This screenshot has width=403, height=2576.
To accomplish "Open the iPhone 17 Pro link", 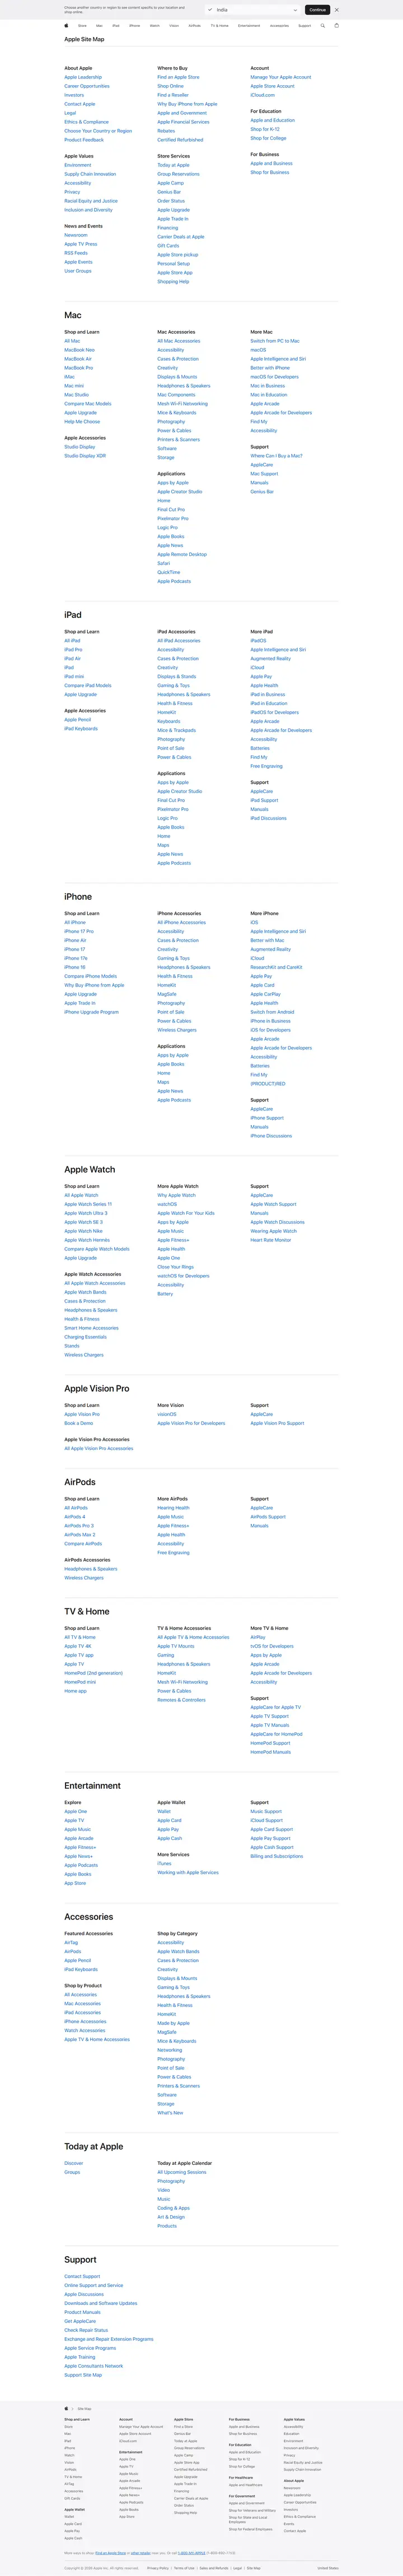I will click(x=79, y=931).
